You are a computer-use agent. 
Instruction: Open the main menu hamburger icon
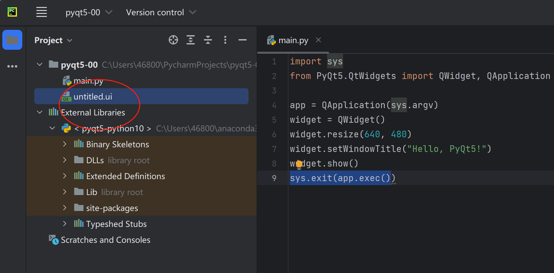point(42,12)
